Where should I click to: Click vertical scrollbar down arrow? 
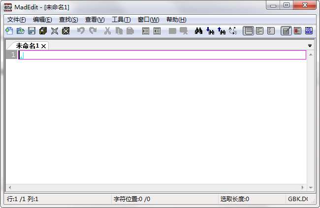(311, 187)
